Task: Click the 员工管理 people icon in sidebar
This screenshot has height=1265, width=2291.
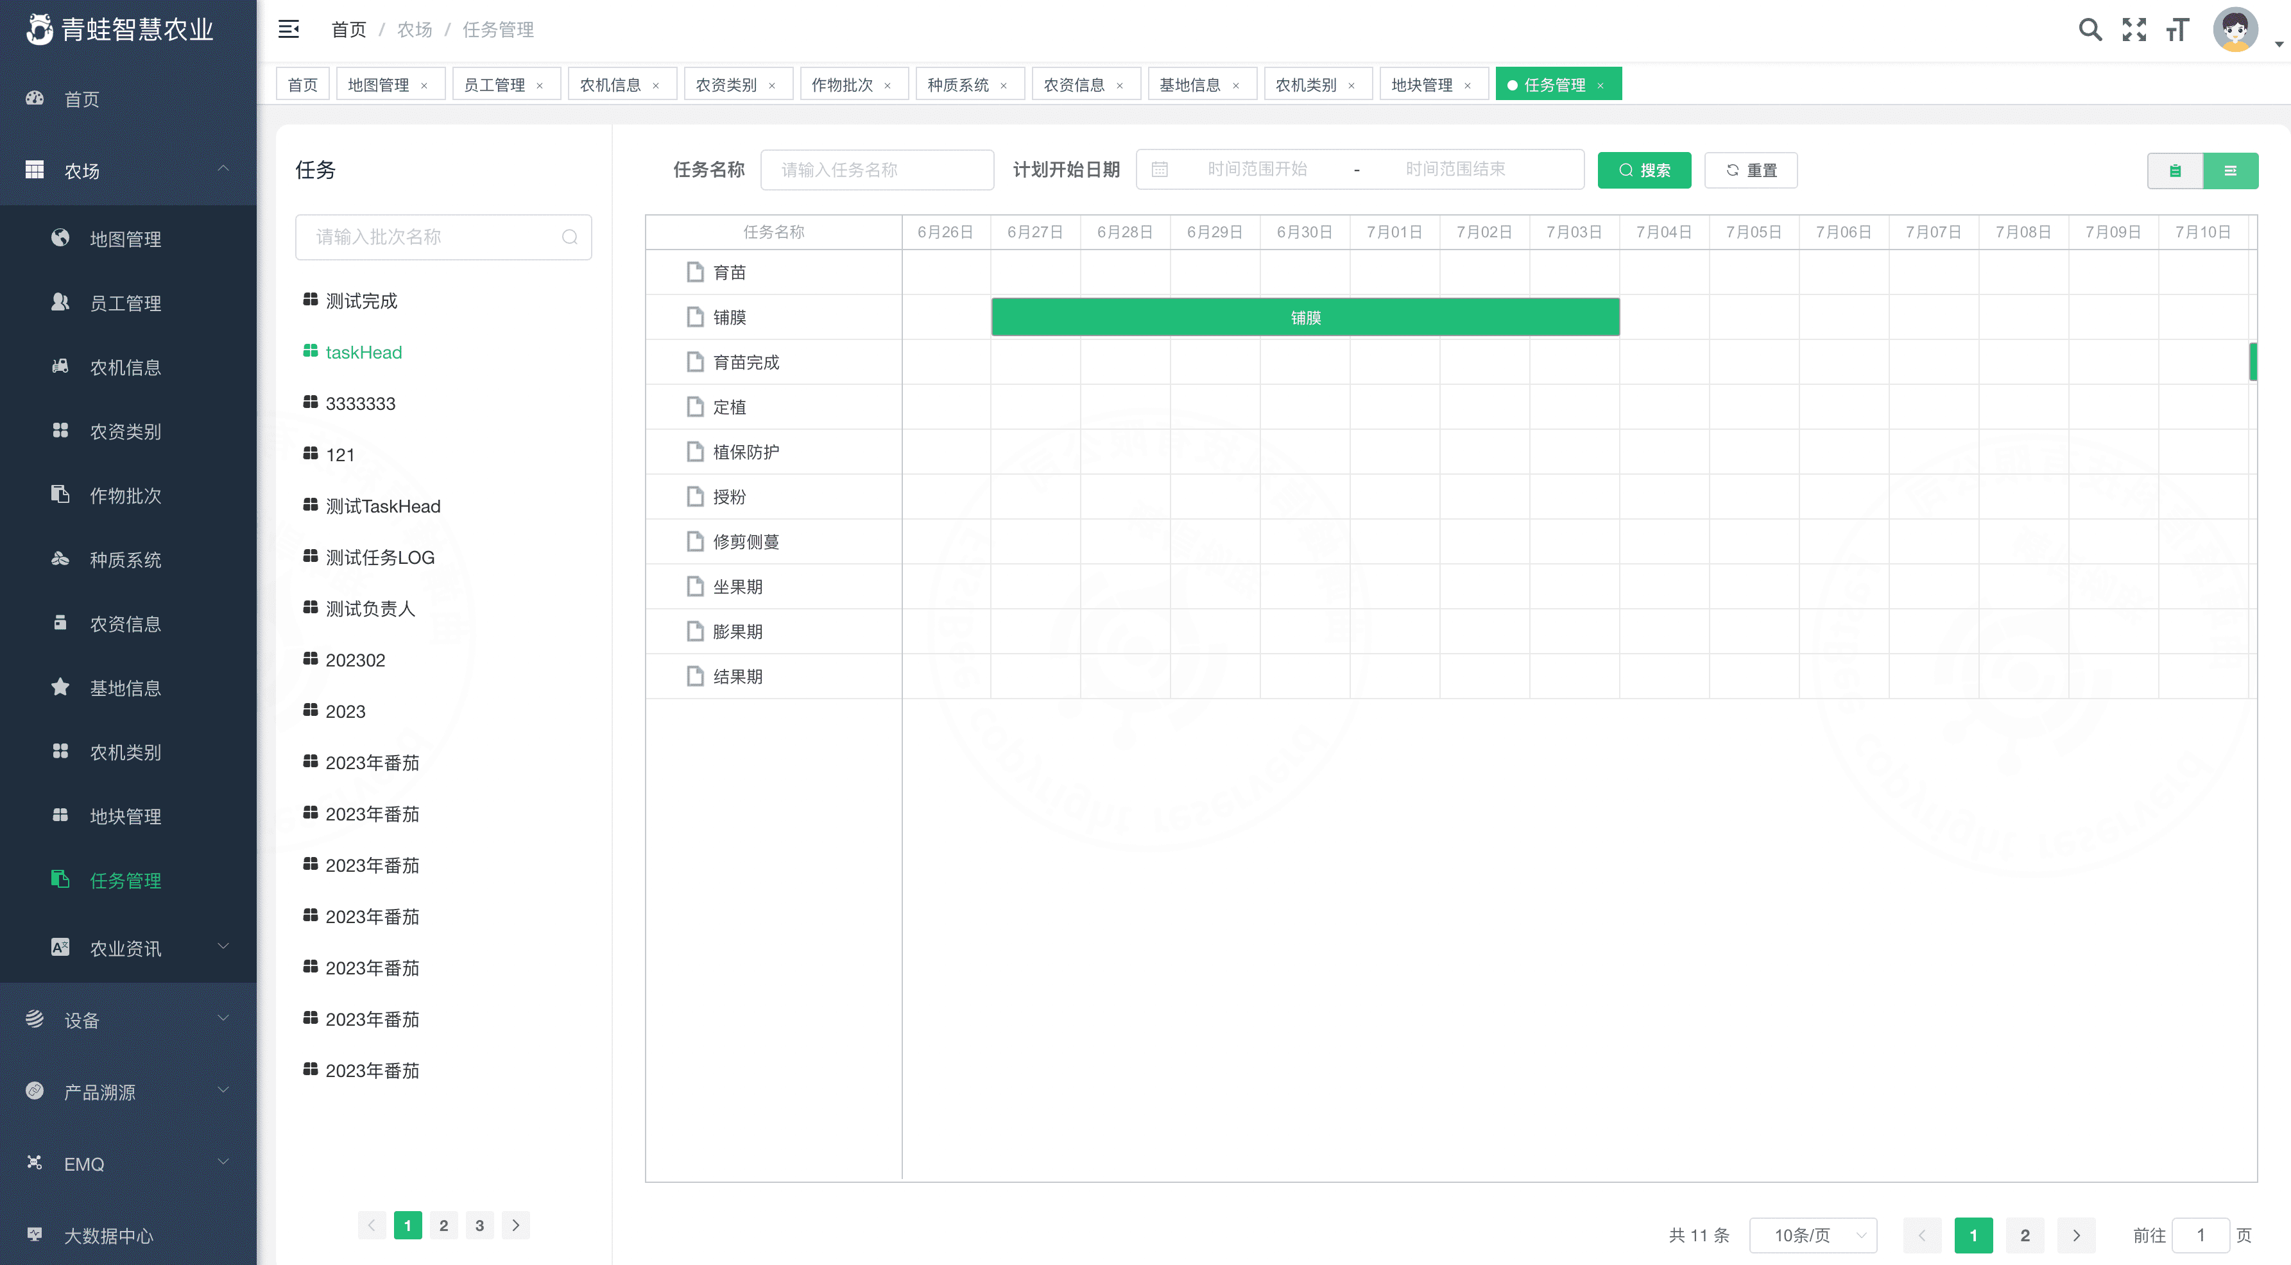Action: pyautogui.click(x=60, y=302)
